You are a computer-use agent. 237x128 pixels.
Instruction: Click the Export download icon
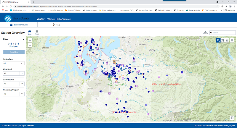click(205, 33)
